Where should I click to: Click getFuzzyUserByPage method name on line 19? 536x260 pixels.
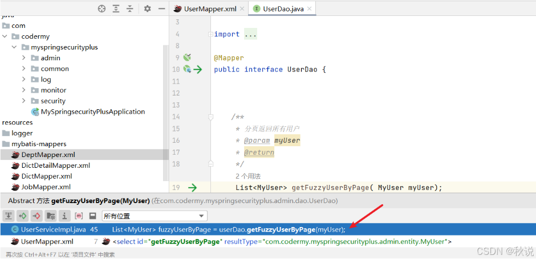tap(330, 187)
